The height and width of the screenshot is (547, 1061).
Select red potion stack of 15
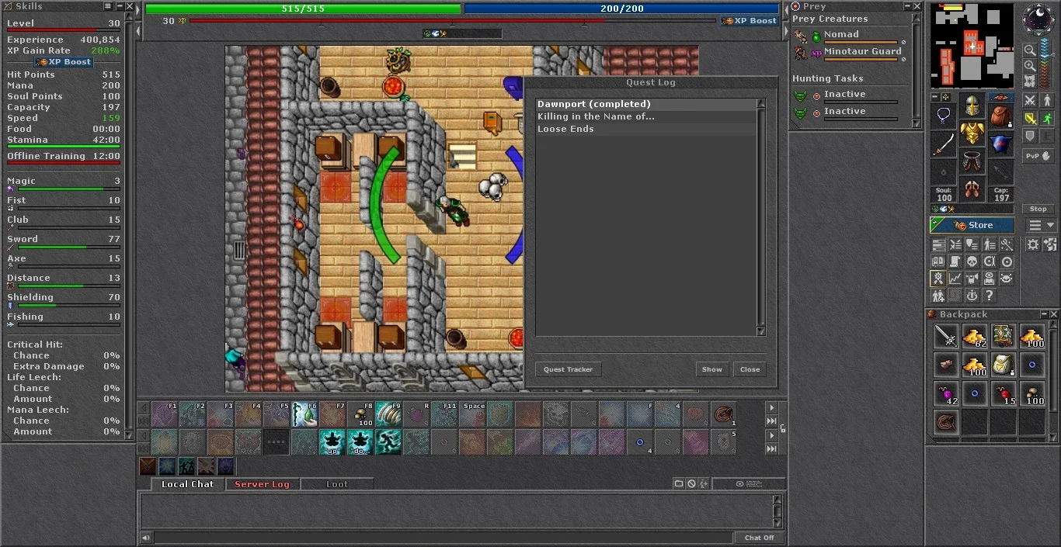(x=1003, y=393)
